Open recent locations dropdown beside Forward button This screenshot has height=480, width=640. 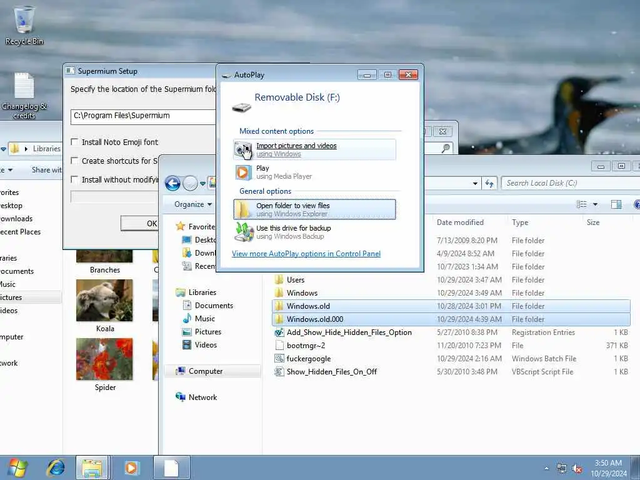point(203,184)
